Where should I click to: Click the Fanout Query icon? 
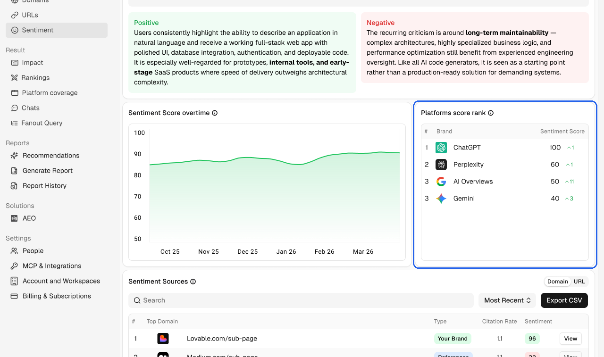tap(15, 123)
